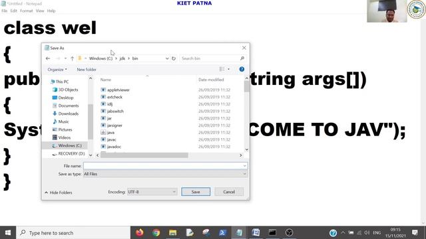Open the Windows Start menu
Viewport: 426px width, 239px height.
pos(8,232)
